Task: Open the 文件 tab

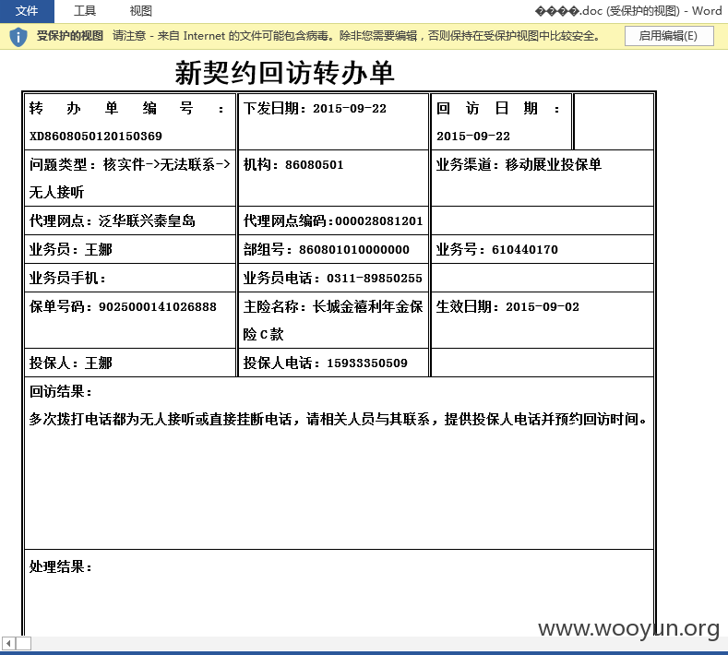Action: pyautogui.click(x=27, y=11)
